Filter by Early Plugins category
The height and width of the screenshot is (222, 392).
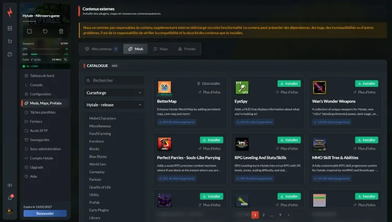[99, 210]
